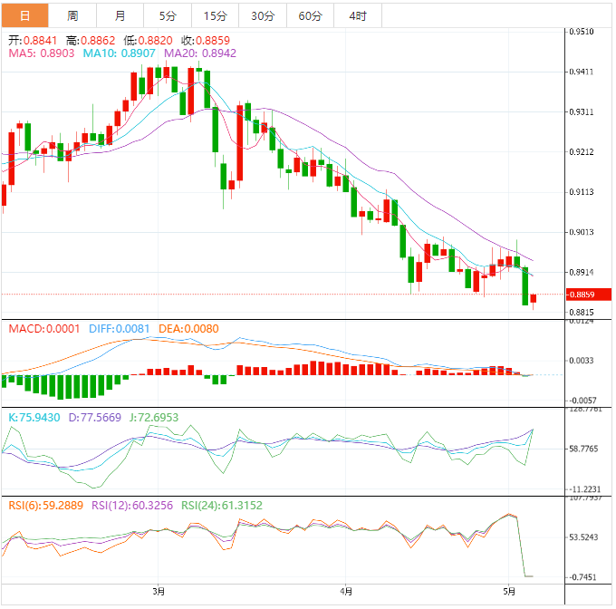Click the K value in KDJ panel
Viewport: 616px width, 609px height.
(34, 418)
